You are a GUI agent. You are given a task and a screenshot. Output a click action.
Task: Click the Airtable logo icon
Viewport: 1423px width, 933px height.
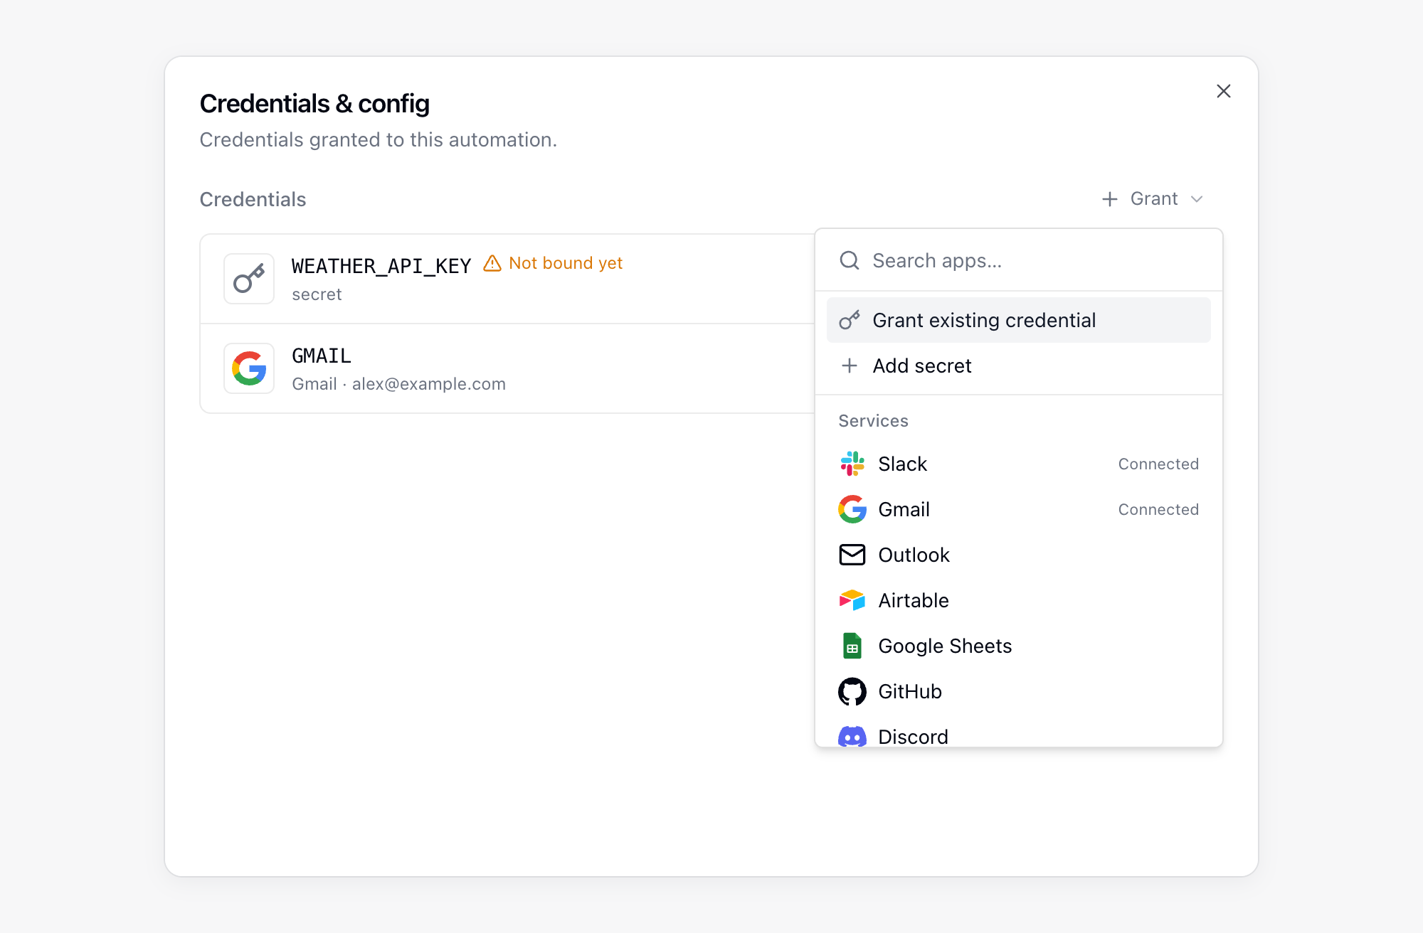(852, 600)
